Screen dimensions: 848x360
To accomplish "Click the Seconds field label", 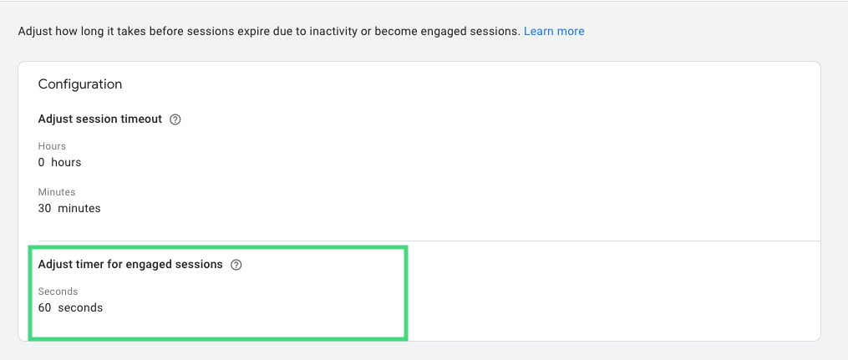I will [58, 292].
